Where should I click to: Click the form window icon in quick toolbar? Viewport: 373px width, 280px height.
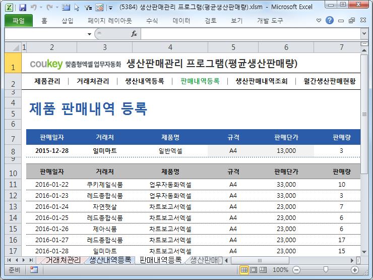coord(66,8)
